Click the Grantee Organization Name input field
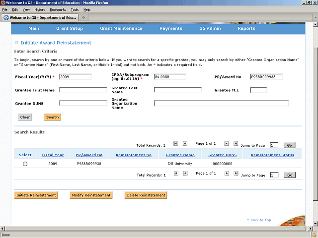The image size is (318, 238). [221, 104]
